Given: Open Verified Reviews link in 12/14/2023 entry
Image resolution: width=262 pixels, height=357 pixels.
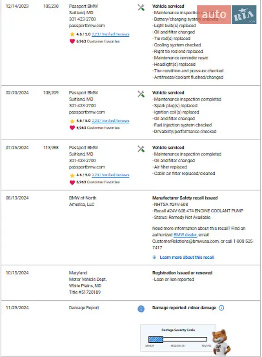Looking at the screenshot, I should pos(110,34).
